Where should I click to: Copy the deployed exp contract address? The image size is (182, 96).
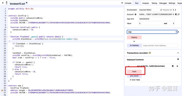click(x=173, y=66)
